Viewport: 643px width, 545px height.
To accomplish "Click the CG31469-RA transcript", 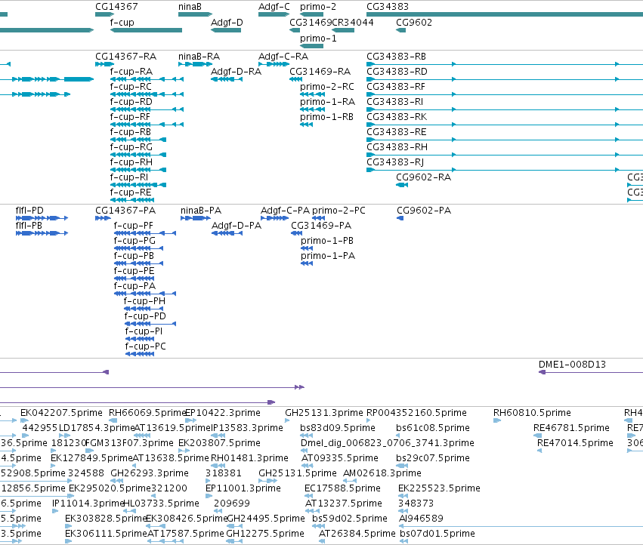I will click(295, 79).
